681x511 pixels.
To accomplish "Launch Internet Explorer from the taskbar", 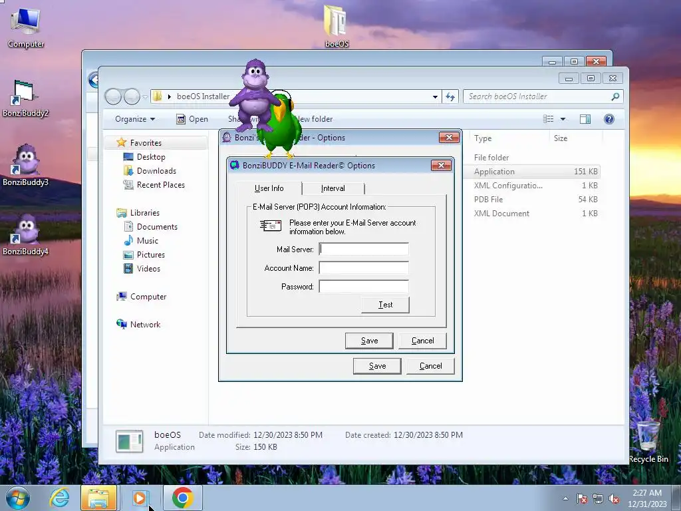I will [x=59, y=498].
